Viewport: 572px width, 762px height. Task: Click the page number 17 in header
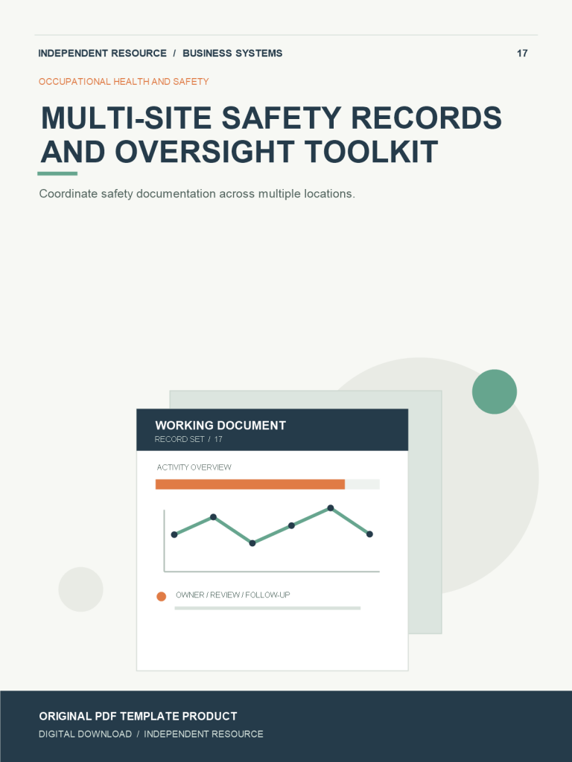[x=522, y=54]
